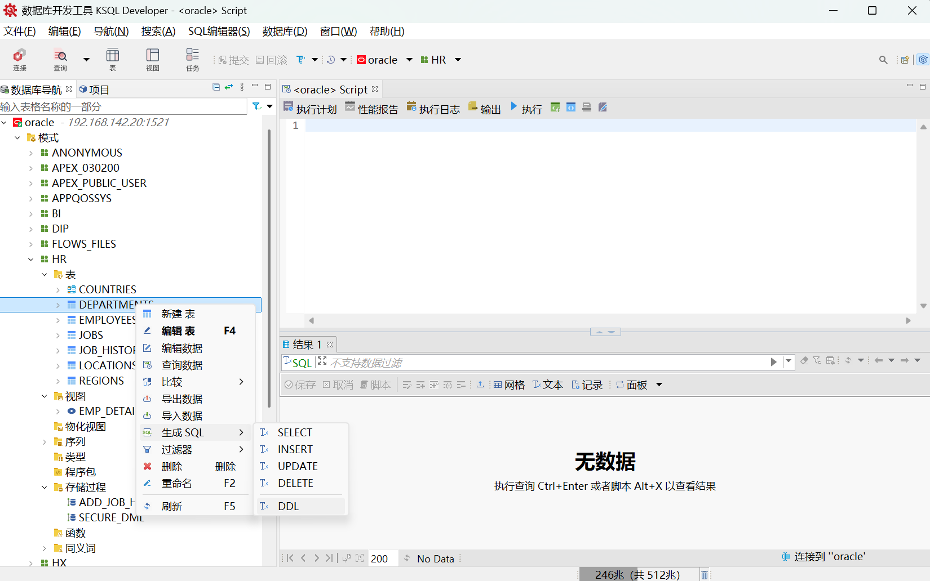The image size is (930, 581).
Task: Choose DDL from the 生成 SQL submenu
Action: pos(288,506)
